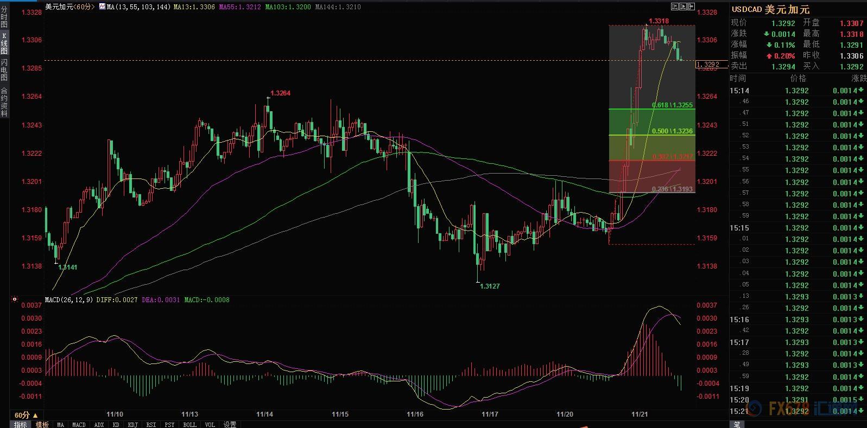Apply the PSY indicator

(170, 425)
